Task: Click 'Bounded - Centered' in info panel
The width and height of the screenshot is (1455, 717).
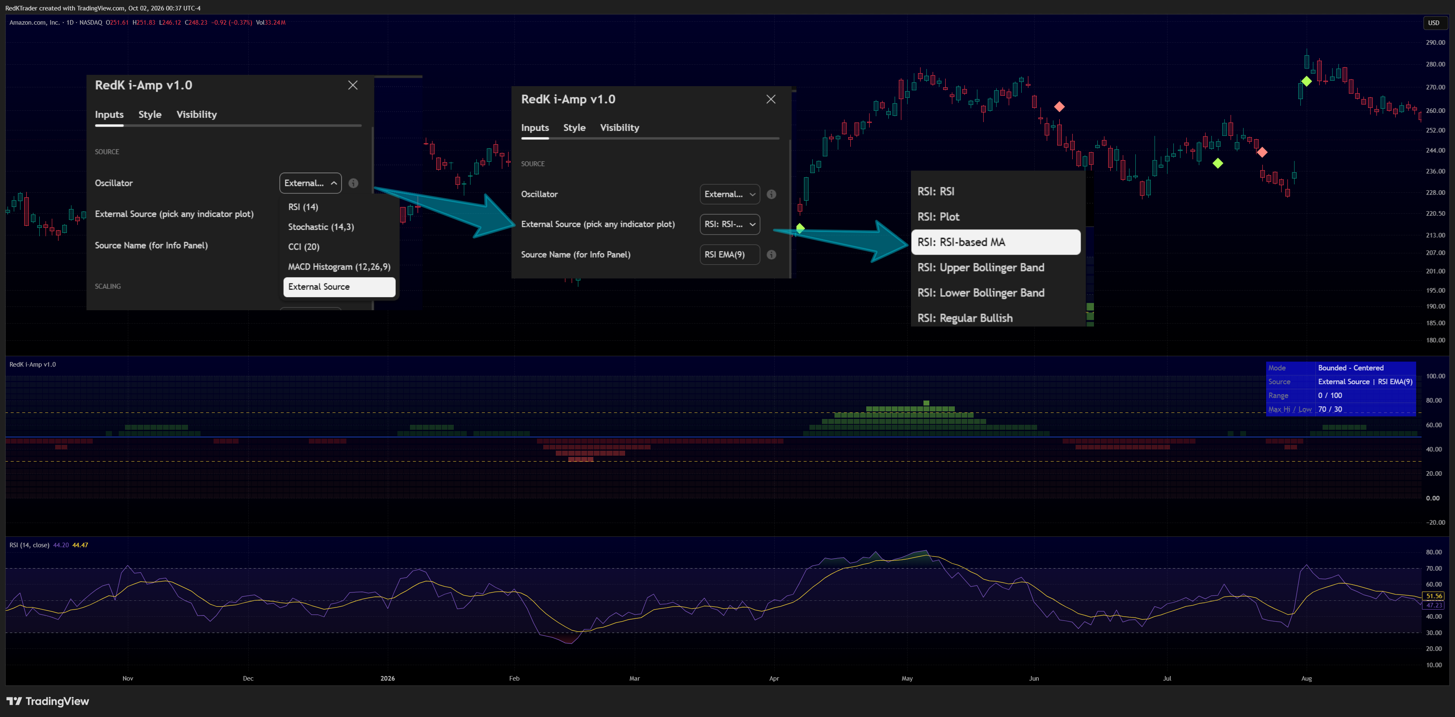Action: (1351, 368)
